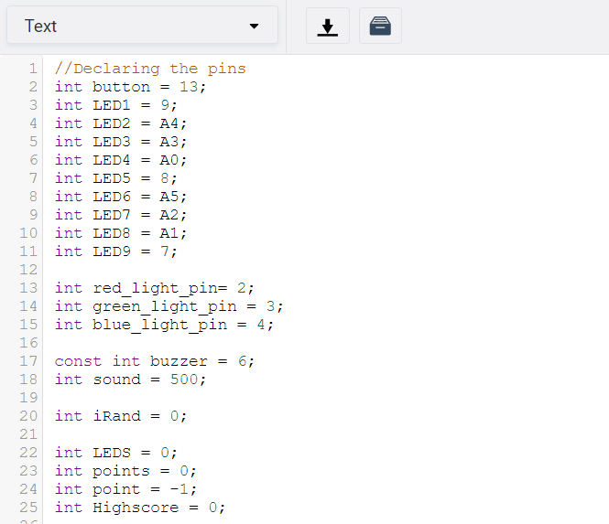Click the line 'const int buzzer = 6;'
This screenshot has height=524, width=609.
[155, 361]
